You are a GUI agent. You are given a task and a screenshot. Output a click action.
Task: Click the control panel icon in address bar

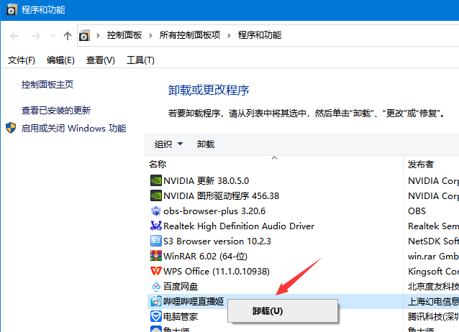pyautogui.click(x=84, y=35)
